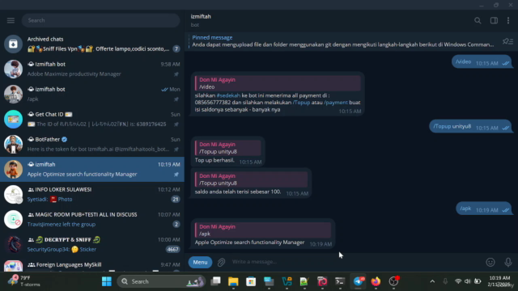518x291 pixels.
Task: Open the weather widget showing 79°F
Action: click(24, 280)
